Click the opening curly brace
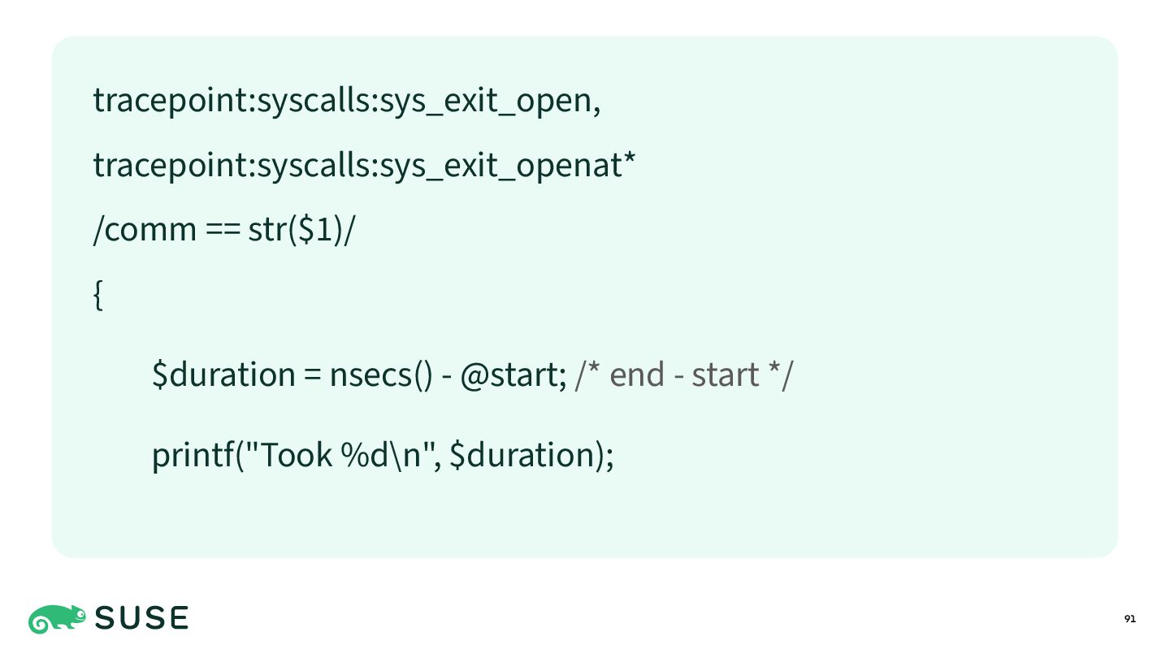 click(x=98, y=296)
